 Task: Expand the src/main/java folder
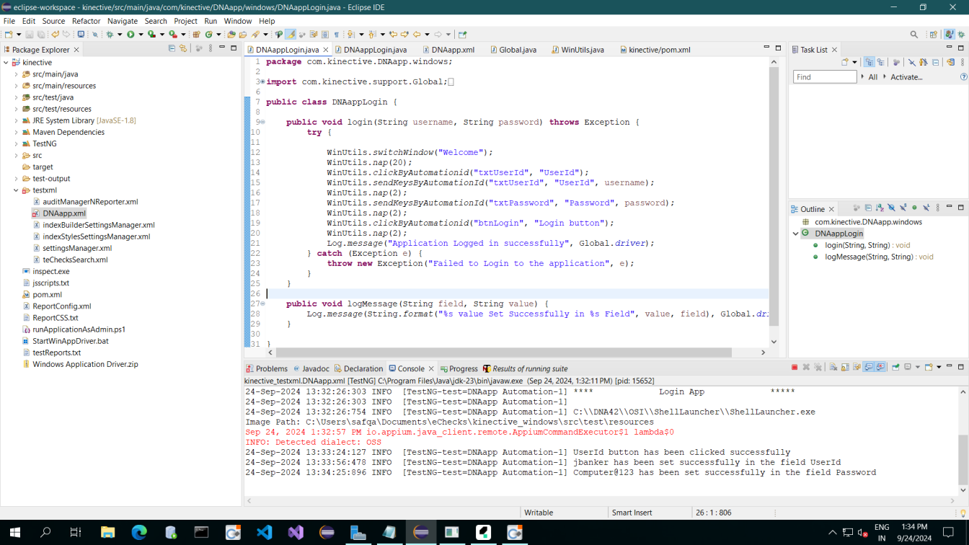(16, 74)
